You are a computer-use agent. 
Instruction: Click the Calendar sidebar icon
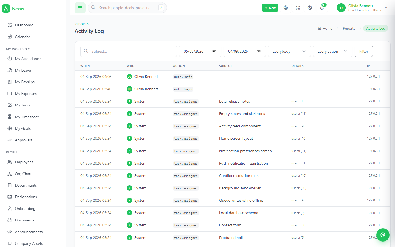point(10,37)
